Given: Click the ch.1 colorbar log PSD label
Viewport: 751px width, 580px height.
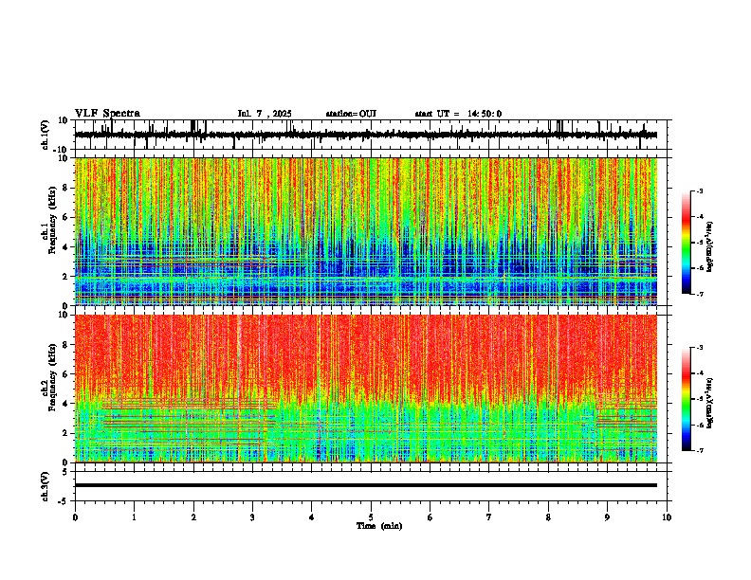Looking at the screenshot, I should click(709, 247).
